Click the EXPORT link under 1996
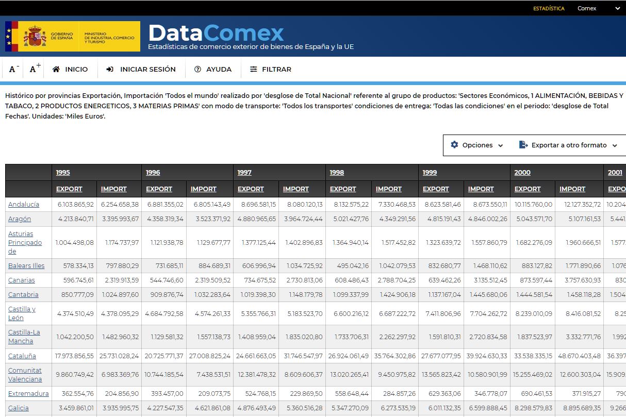Viewport: 626px width, 417px height. click(159, 189)
